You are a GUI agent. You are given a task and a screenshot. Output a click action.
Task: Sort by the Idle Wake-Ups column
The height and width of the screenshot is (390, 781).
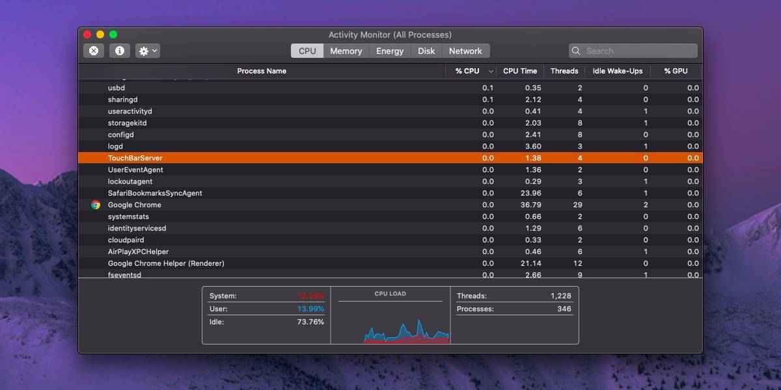(x=617, y=71)
